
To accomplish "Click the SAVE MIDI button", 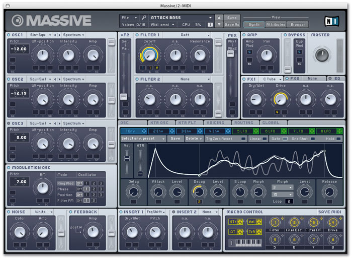I will (x=329, y=212).
